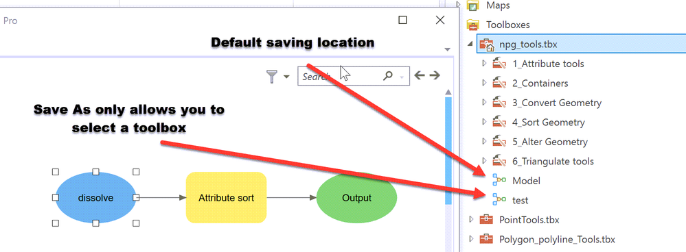Select the Polygon_polyline_Tools.tbx label

click(557, 239)
